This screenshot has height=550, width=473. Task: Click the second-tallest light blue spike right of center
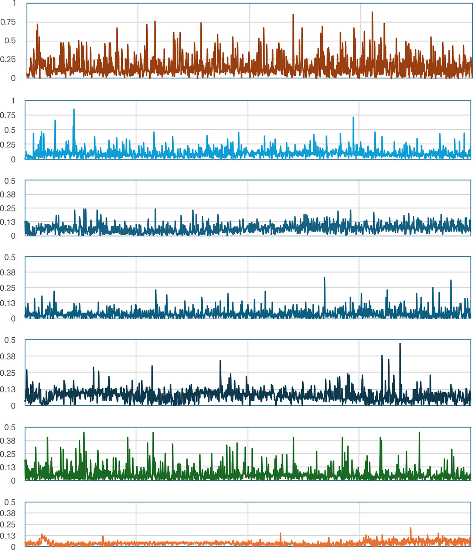[x=353, y=118]
